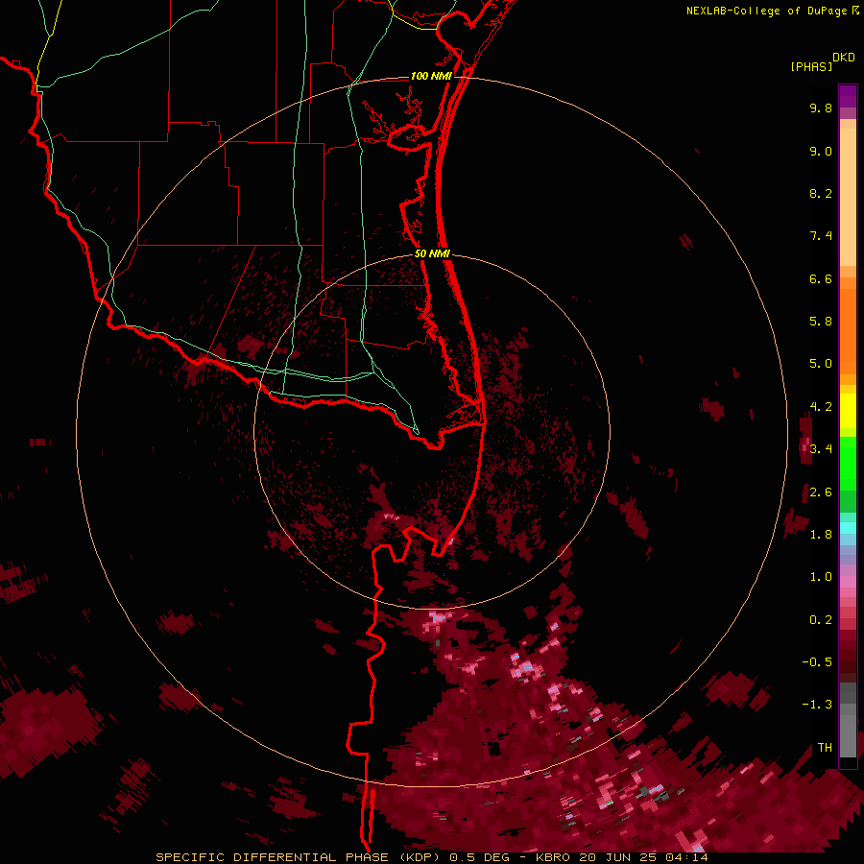864x864 pixels.
Task: Click the 9.0 value on the color scale
Action: [821, 151]
